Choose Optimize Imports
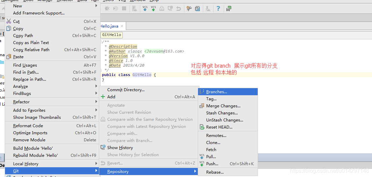 click(52, 133)
